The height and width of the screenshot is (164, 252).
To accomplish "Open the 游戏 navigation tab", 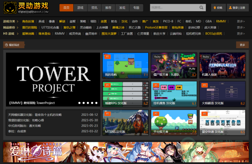I will 80,8.
